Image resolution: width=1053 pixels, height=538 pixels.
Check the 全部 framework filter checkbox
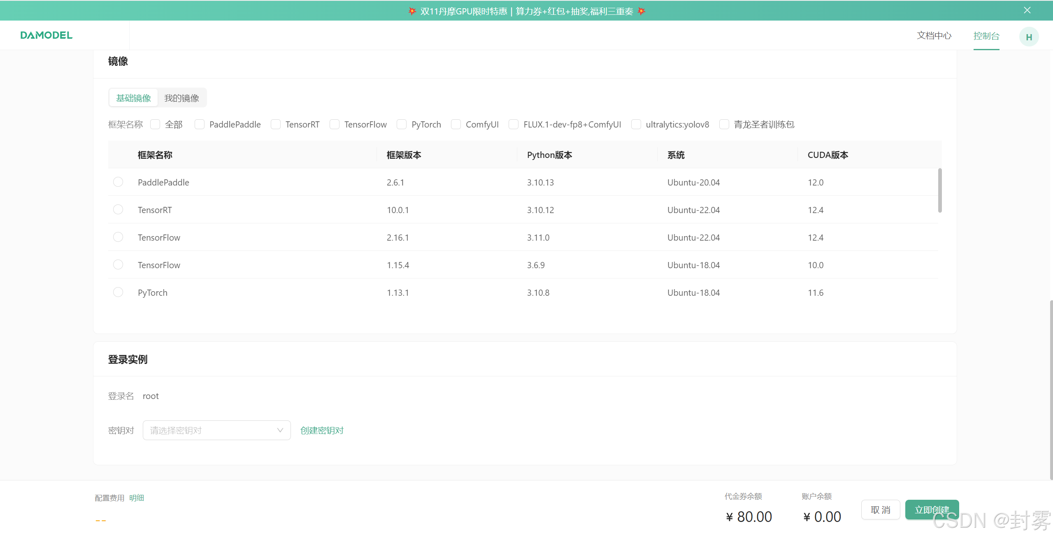pyautogui.click(x=155, y=124)
